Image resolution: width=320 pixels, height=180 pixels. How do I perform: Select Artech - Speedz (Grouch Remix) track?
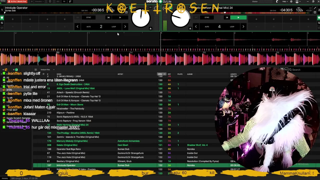click(73, 92)
